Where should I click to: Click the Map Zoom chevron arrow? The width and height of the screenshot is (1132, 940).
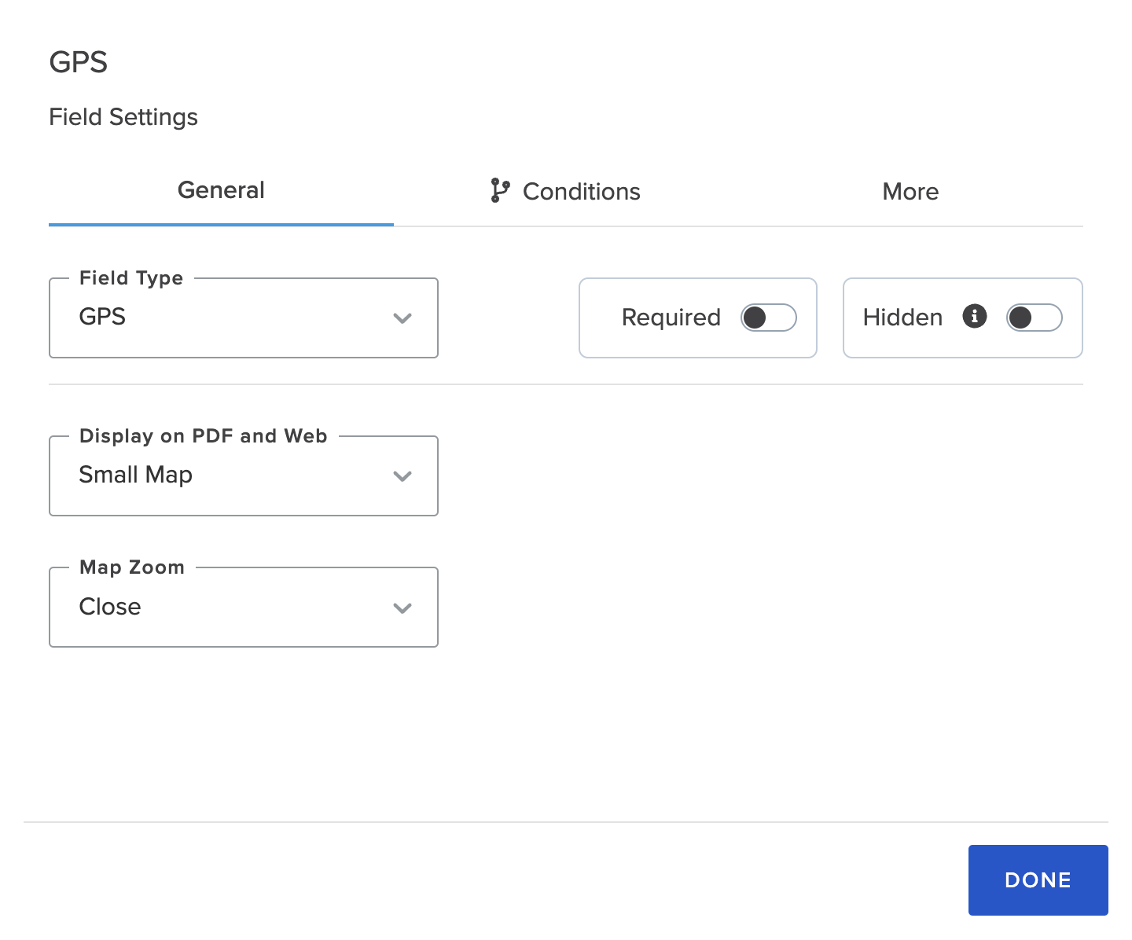pyautogui.click(x=402, y=608)
